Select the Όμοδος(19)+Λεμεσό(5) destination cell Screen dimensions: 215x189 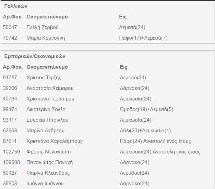[146, 109]
